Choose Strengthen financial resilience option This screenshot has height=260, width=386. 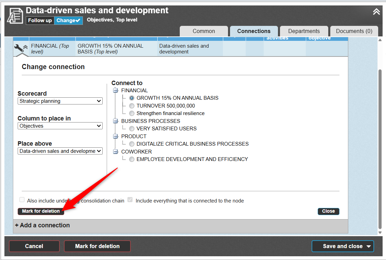pos(132,113)
